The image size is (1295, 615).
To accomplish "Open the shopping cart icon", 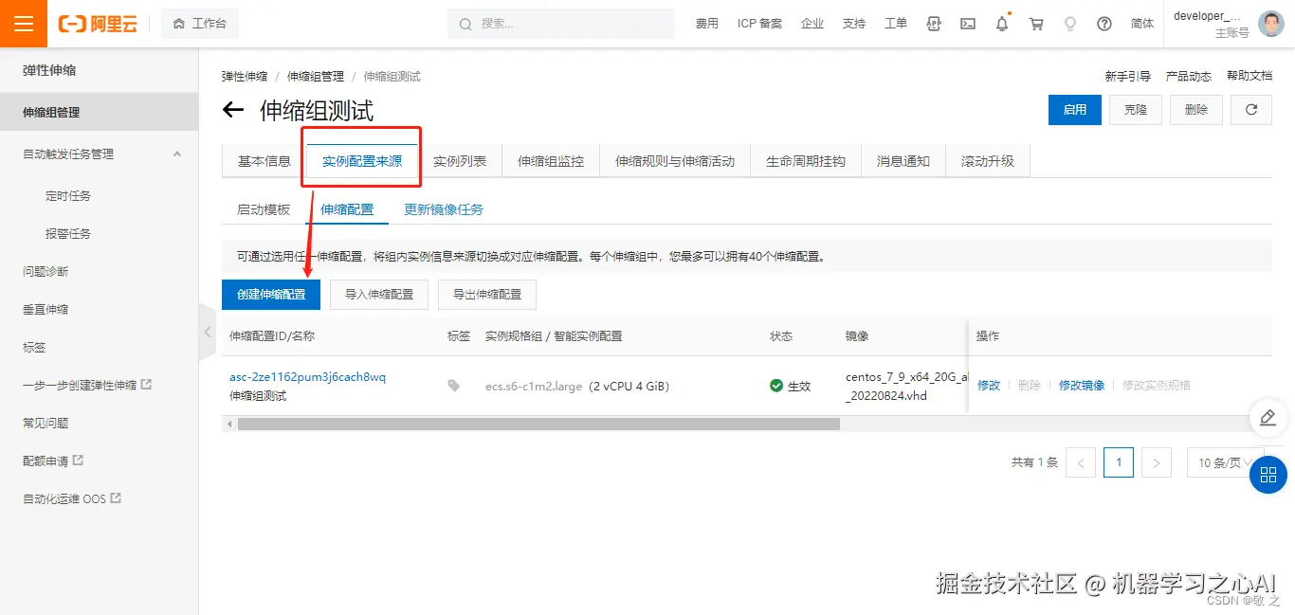I will (1036, 23).
